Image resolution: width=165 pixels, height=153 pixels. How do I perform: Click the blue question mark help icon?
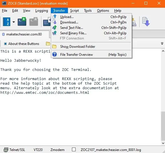tap(55, 55)
